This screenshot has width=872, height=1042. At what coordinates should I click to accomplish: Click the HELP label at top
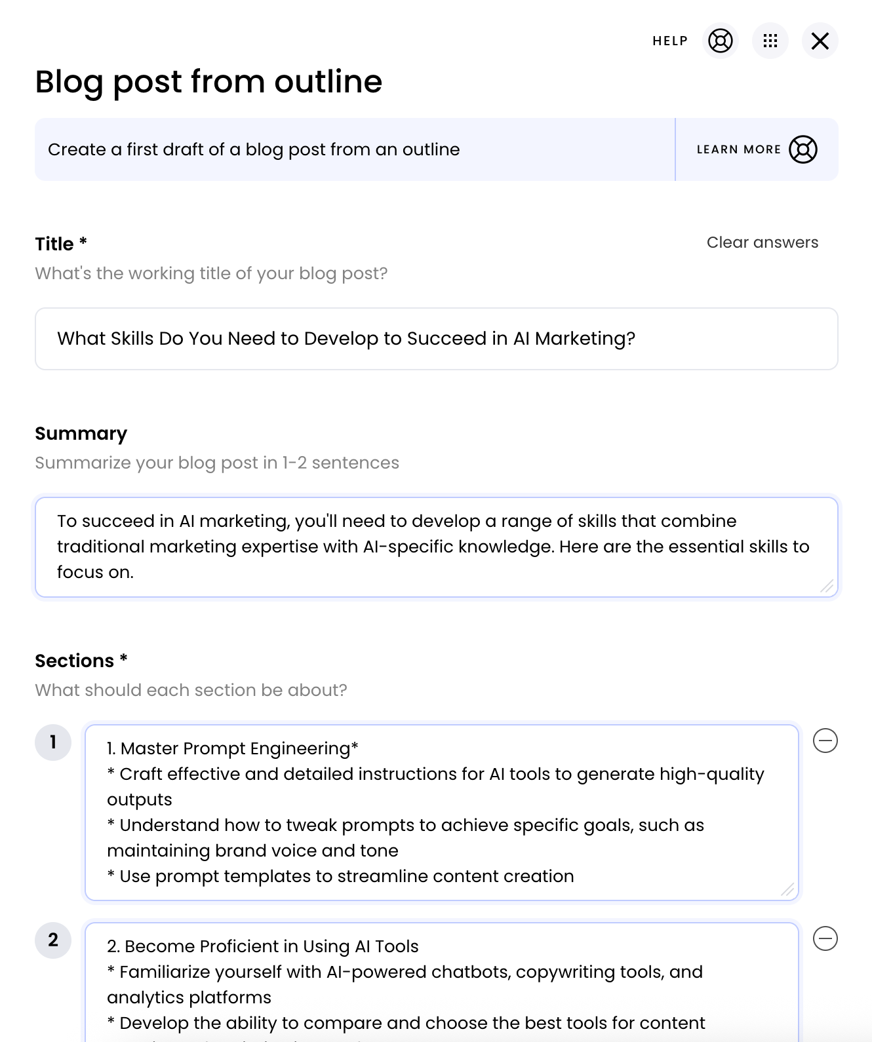coord(669,41)
